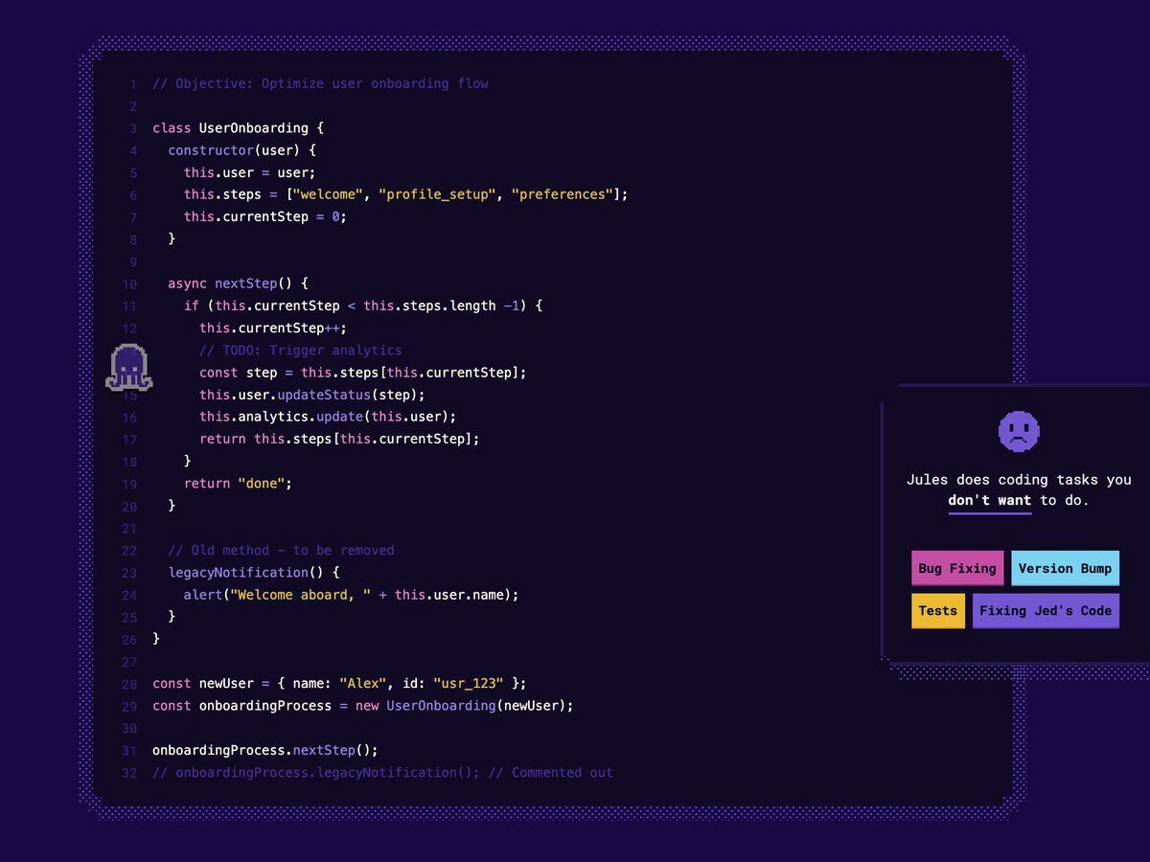Click the "return this.steps[this.currentStep];" line
Viewport: 1150px width, 862px height.
click(x=339, y=439)
